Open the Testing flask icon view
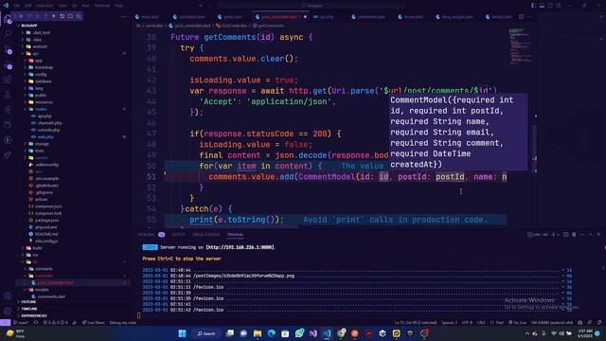The height and width of the screenshot is (341, 606). point(8,95)
